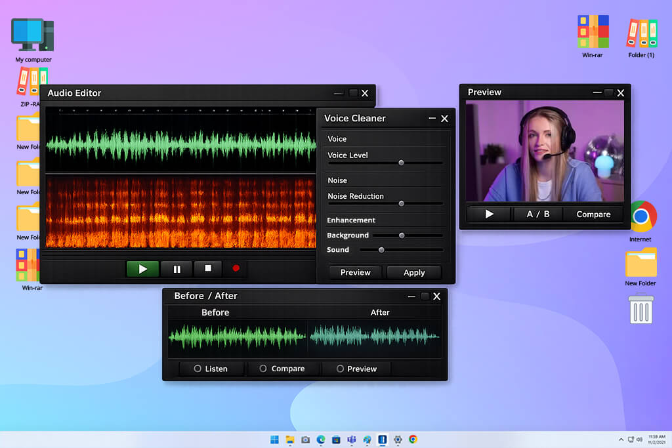Adjust the Voice Level slider handle
Viewport: 672px width, 448px height.
tap(401, 163)
